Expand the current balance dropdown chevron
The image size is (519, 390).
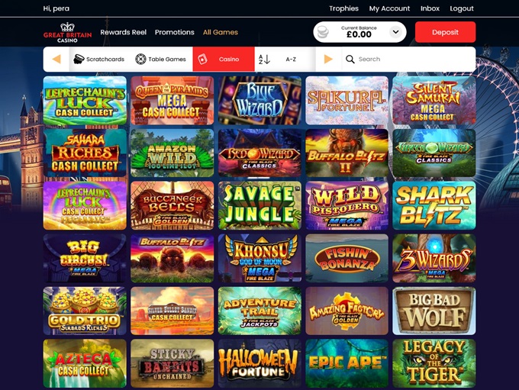tap(395, 32)
